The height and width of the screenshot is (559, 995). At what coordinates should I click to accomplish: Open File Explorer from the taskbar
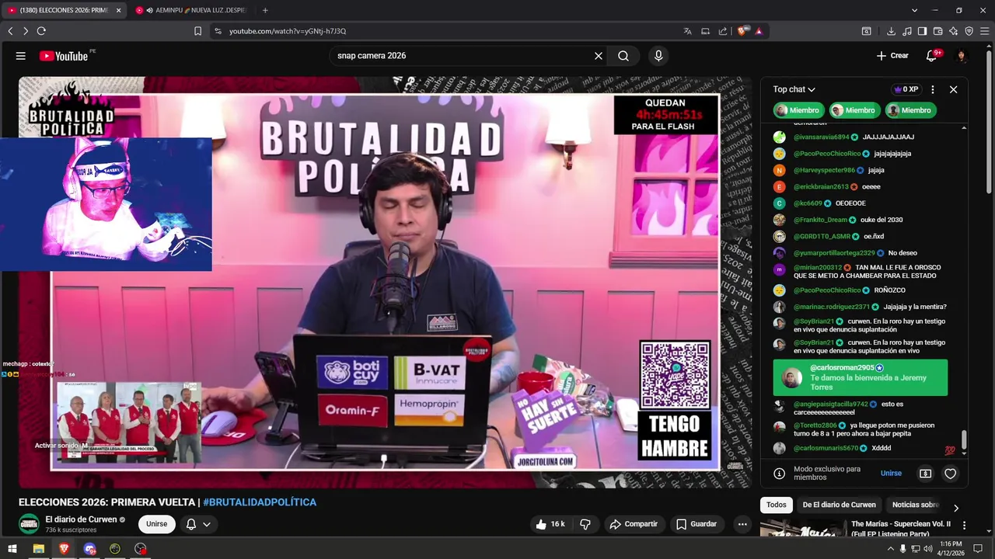(38, 549)
